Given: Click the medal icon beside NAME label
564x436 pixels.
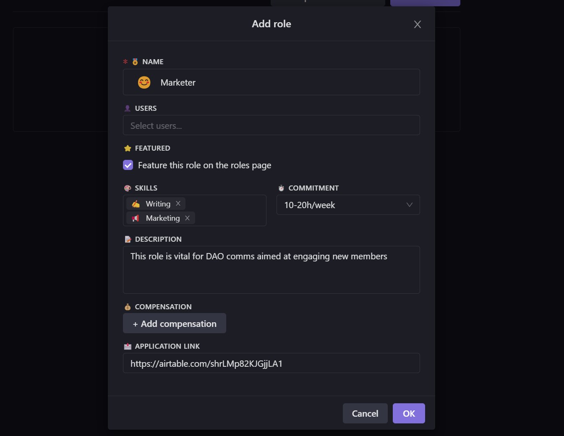Looking at the screenshot, I should click(135, 62).
